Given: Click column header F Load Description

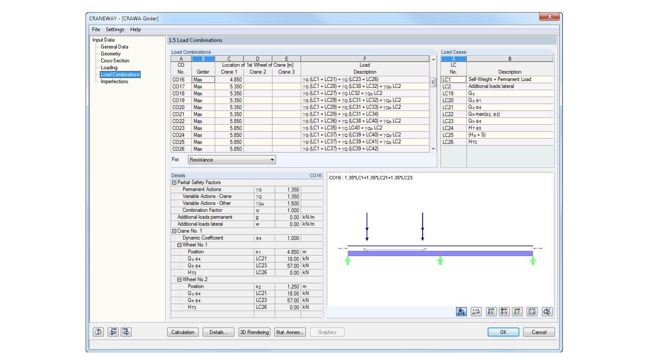Looking at the screenshot, I should (365, 59).
